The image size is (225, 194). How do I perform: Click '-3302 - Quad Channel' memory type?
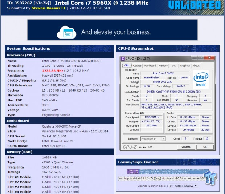58,162
